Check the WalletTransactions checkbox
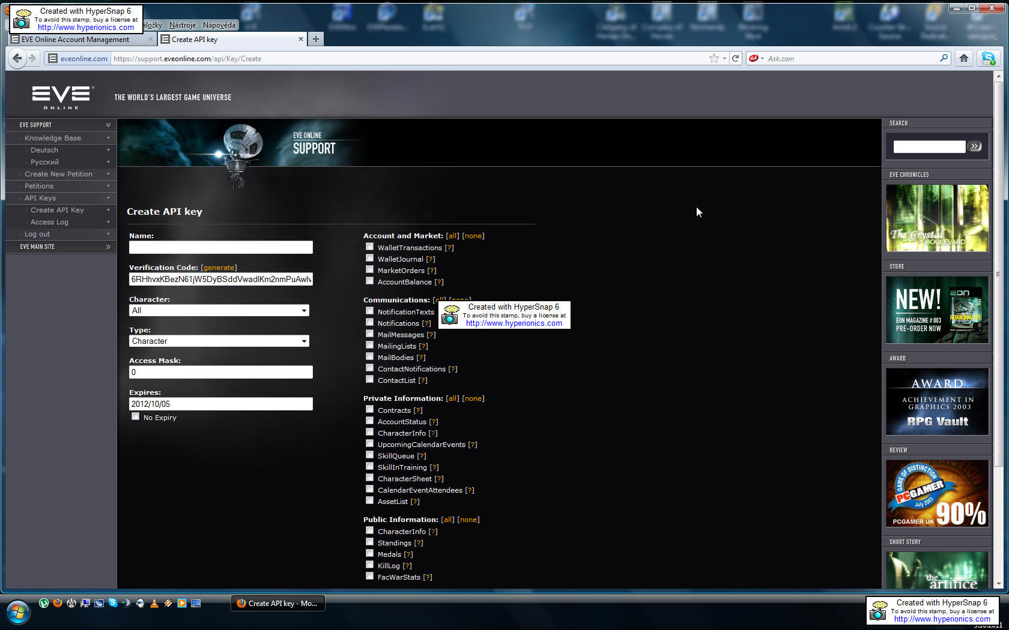 coord(370,247)
